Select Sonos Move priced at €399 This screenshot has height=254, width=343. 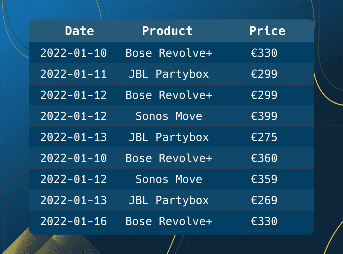tap(169, 116)
